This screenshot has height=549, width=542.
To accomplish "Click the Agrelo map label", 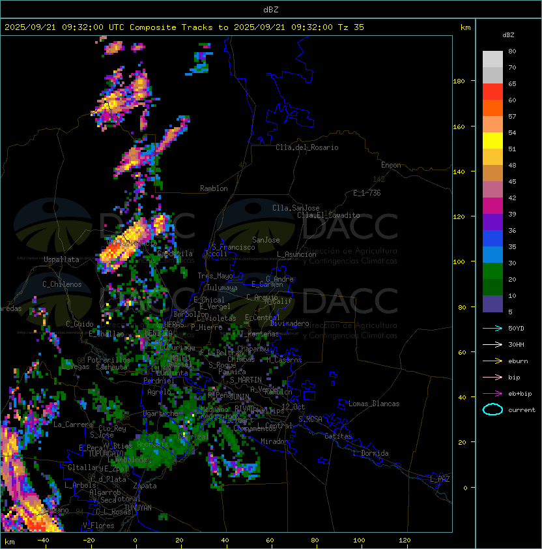I will (159, 392).
